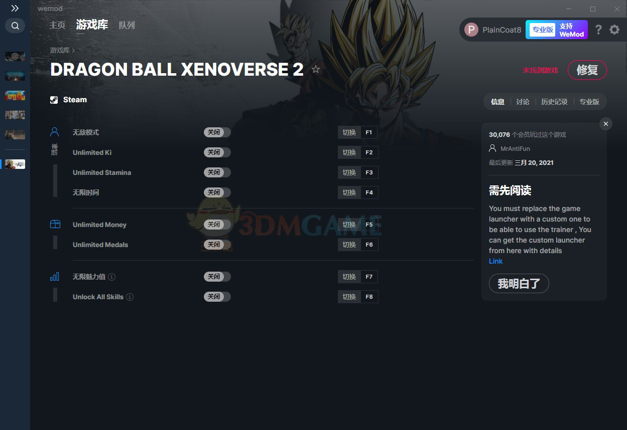Viewport: 627px width, 430px height.
Task: Change F5 hotkey for Unlimited Money
Action: [358, 225]
